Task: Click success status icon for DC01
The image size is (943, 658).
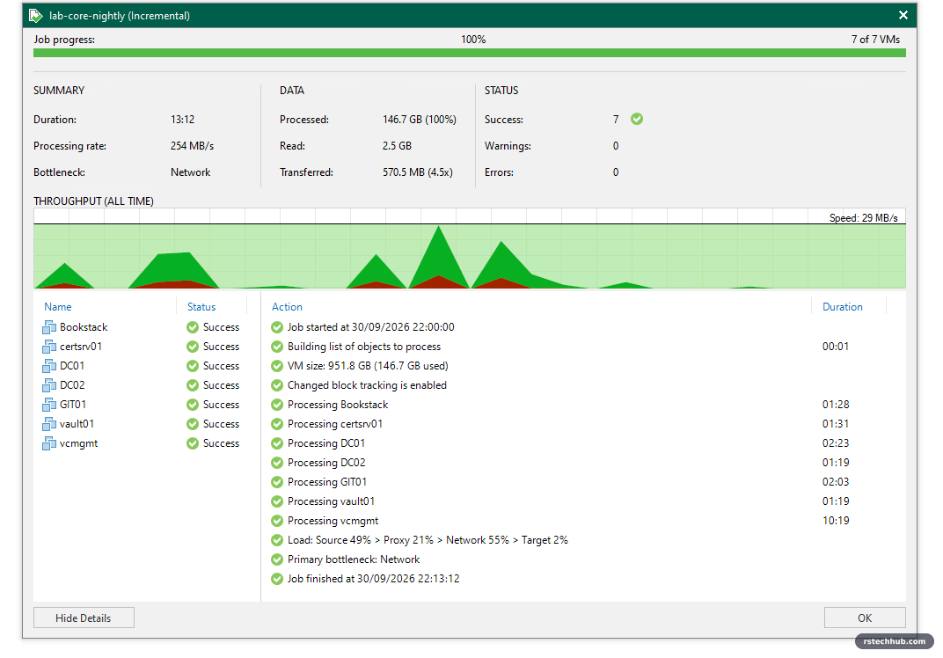Action: (193, 366)
